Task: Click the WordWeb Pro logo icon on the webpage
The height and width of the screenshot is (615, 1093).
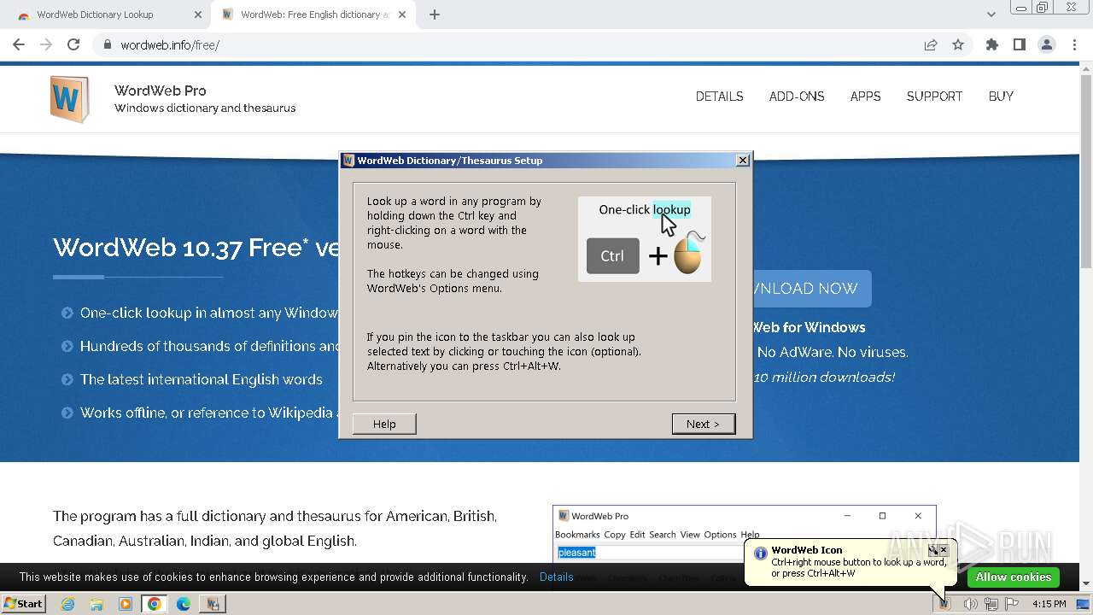Action: point(69,99)
